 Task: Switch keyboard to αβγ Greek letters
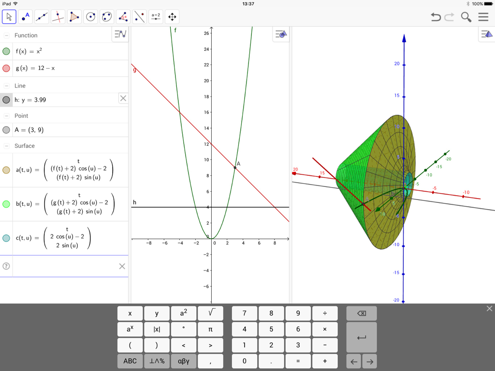click(x=184, y=361)
